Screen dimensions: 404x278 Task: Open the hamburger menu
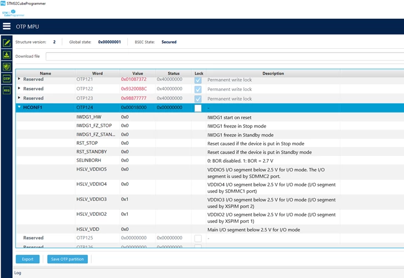tap(7, 26)
